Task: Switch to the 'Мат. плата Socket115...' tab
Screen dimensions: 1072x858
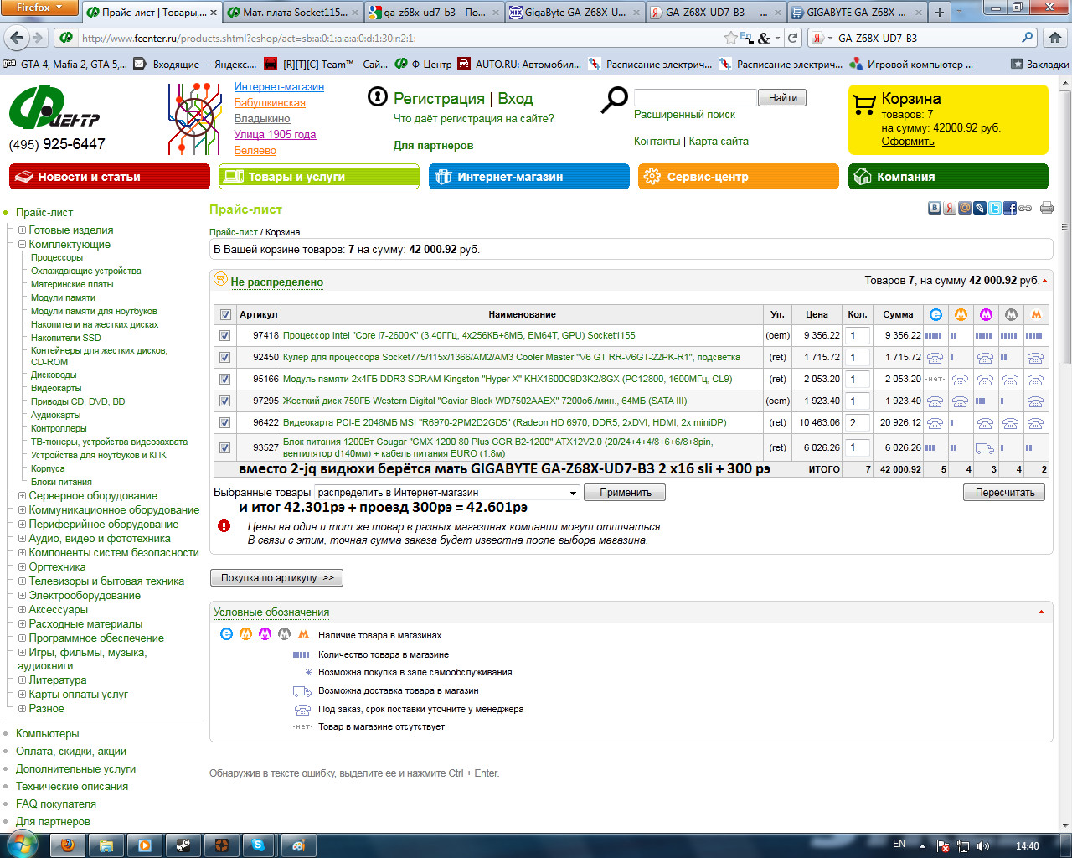Action: [293, 13]
